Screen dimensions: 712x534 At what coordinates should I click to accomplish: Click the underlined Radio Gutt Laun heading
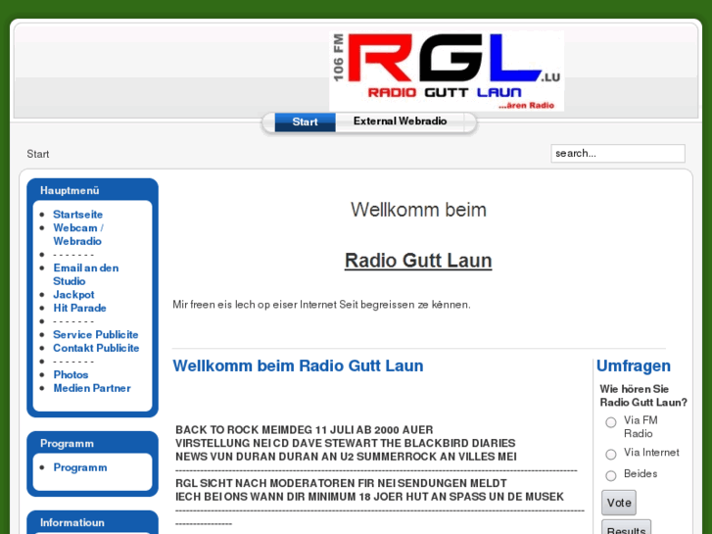tap(418, 261)
